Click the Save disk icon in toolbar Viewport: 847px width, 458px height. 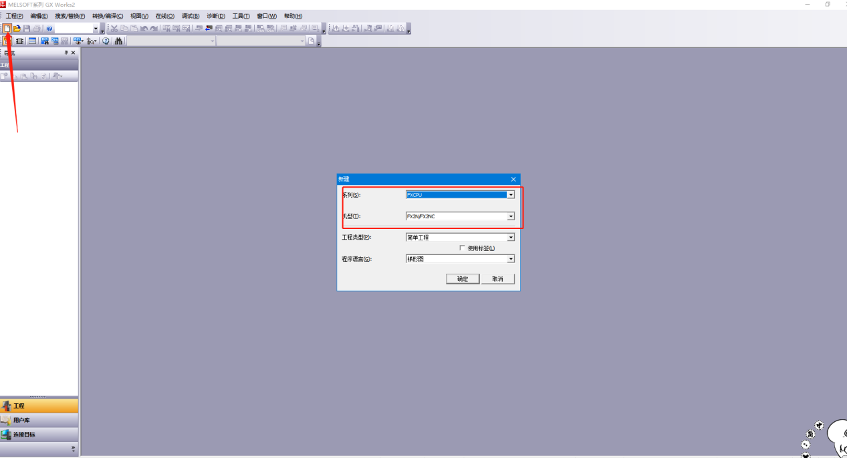(27, 29)
